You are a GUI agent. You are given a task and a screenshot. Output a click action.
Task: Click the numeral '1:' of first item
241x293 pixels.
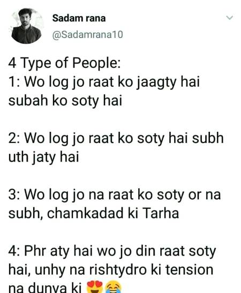[x=14, y=82]
